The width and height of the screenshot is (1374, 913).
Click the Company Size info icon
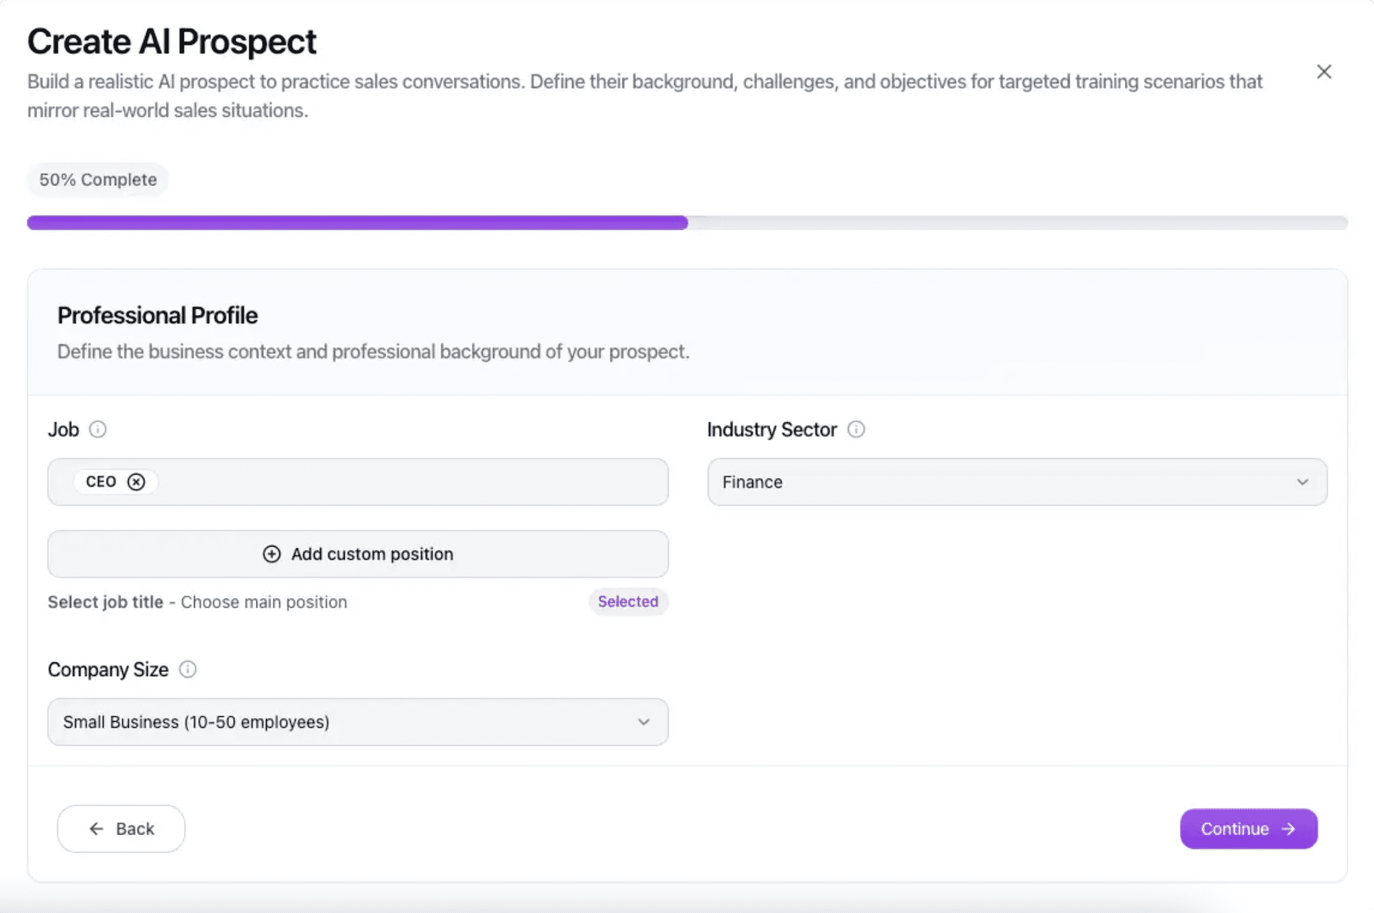click(x=188, y=669)
